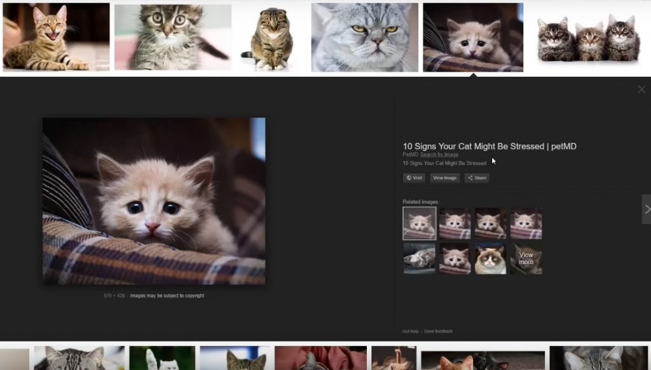The width and height of the screenshot is (651, 370).
Task: Select the angry grey cat thumbnail in top row
Action: pos(366,35)
